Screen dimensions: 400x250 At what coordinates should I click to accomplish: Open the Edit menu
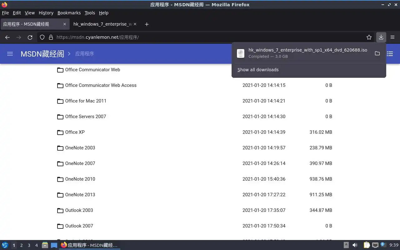coord(17,13)
